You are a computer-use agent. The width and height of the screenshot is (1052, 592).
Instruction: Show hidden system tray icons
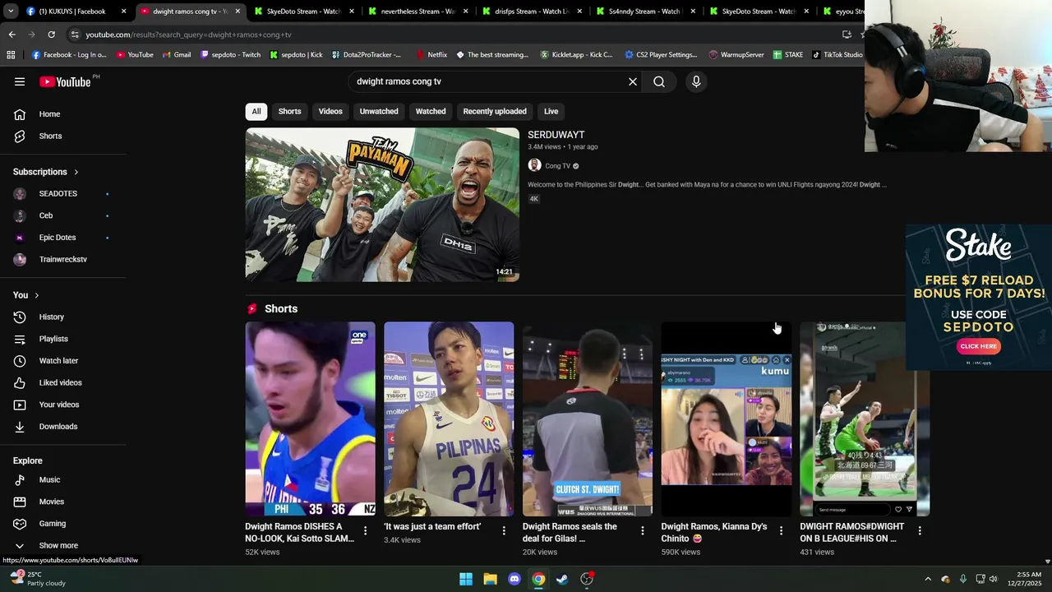point(928,579)
